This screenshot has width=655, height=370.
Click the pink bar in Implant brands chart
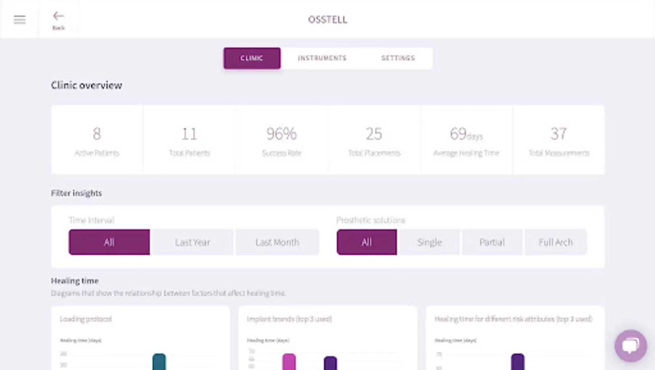pyautogui.click(x=289, y=362)
